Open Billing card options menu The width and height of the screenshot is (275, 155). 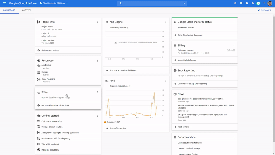point(234,46)
